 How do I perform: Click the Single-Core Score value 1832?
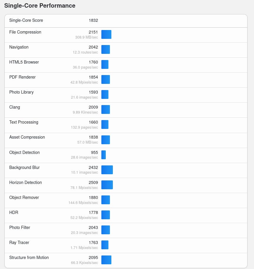(93, 20)
